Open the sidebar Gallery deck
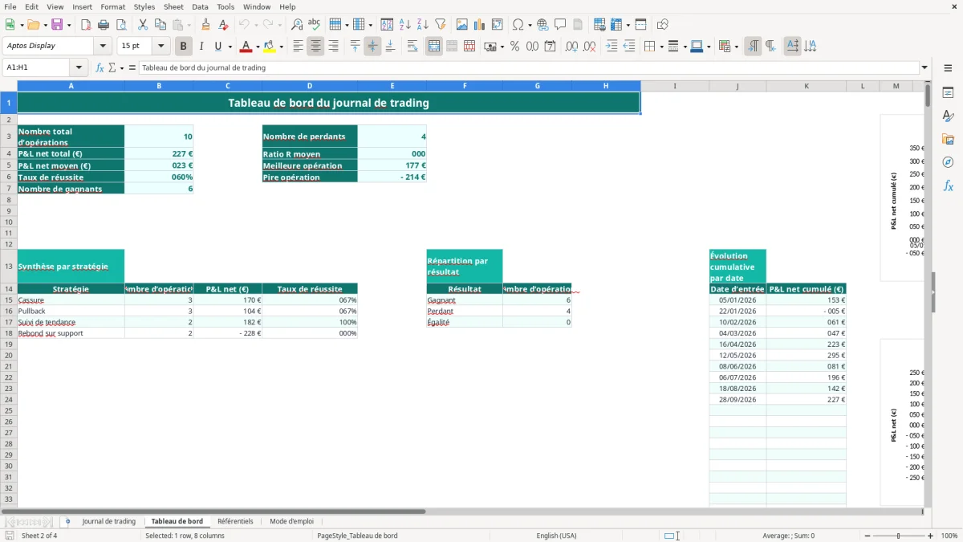 coord(948,139)
